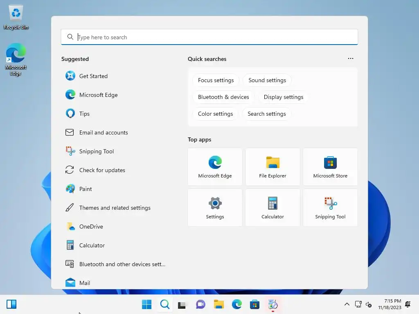Open the Windows Start menu
419x314 pixels.
pyautogui.click(x=146, y=304)
